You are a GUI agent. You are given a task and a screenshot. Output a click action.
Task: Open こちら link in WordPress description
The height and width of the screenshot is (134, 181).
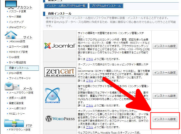click(x=90, y=127)
